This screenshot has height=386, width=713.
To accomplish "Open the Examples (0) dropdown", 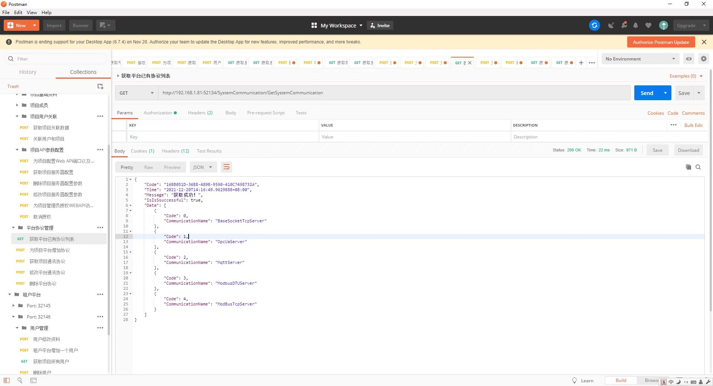I will (686, 76).
